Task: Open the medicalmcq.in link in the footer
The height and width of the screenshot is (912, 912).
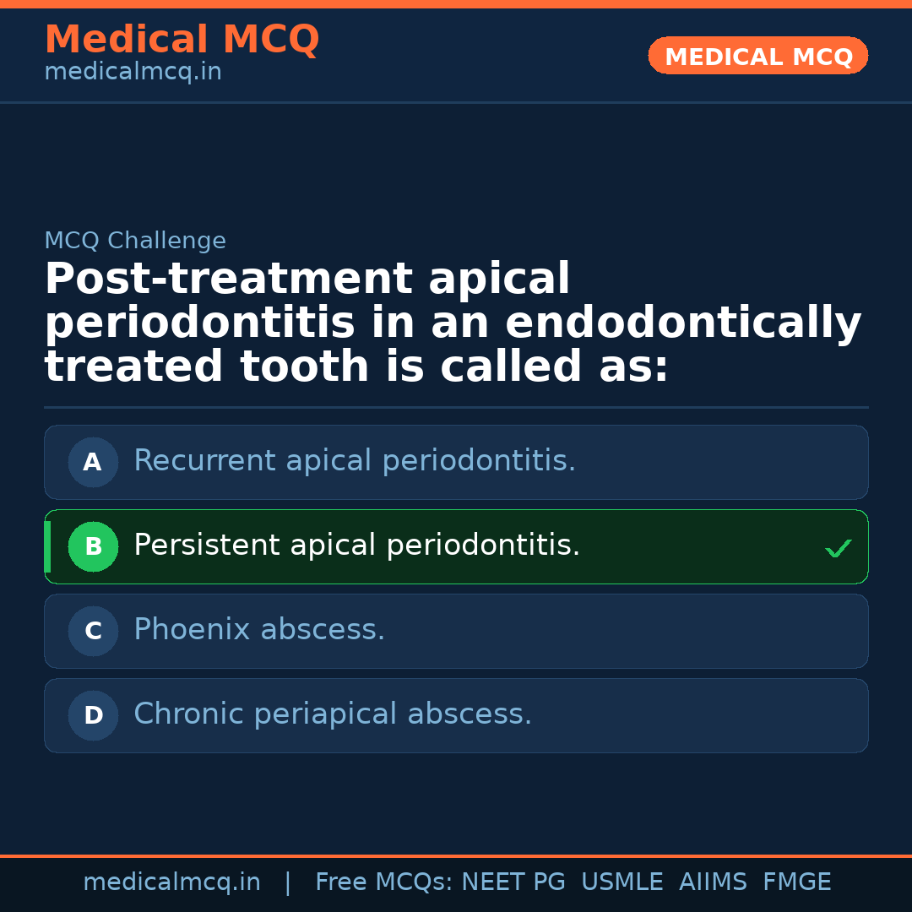Action: (171, 882)
